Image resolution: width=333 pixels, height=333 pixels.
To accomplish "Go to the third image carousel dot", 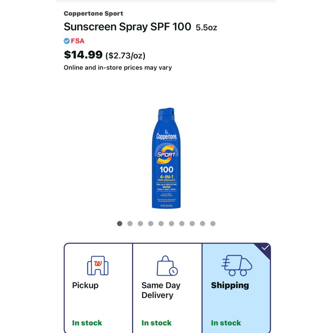I will (140, 224).
